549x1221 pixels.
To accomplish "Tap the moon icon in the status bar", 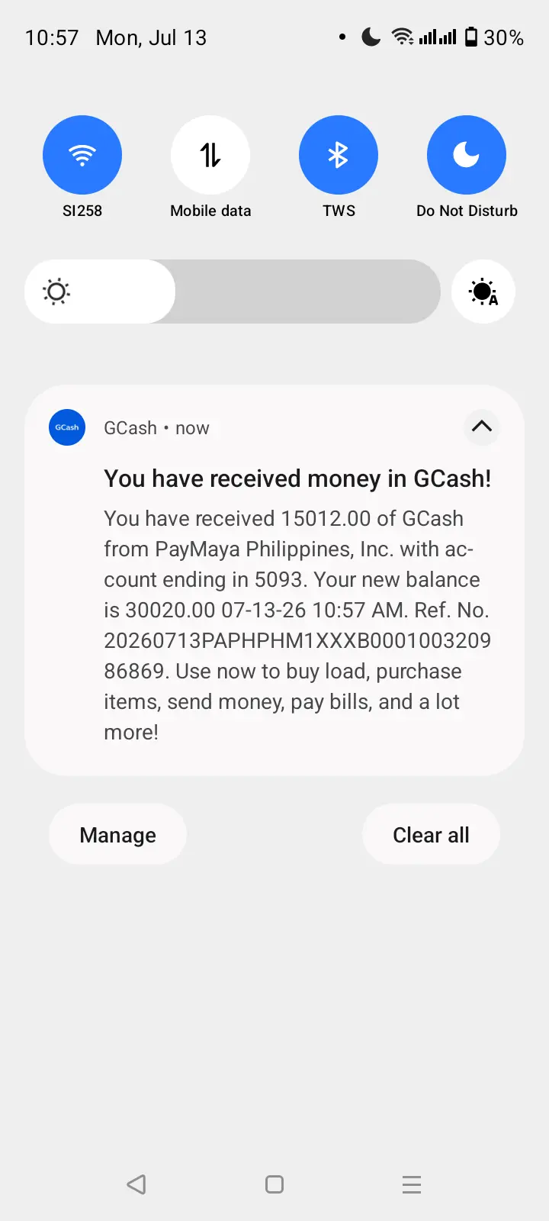I will 371,37.
